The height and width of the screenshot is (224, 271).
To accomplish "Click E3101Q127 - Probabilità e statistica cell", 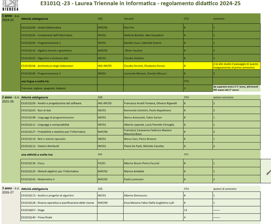I will 59,132.
